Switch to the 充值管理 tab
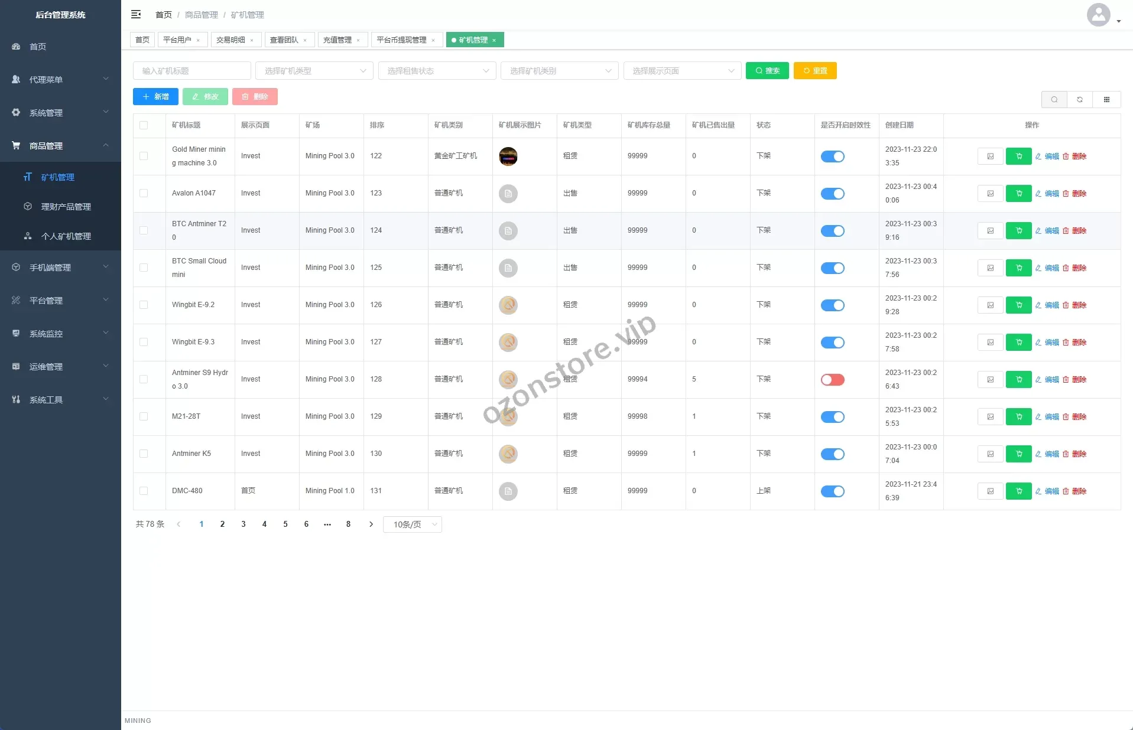This screenshot has width=1133, height=730. pyautogui.click(x=337, y=40)
